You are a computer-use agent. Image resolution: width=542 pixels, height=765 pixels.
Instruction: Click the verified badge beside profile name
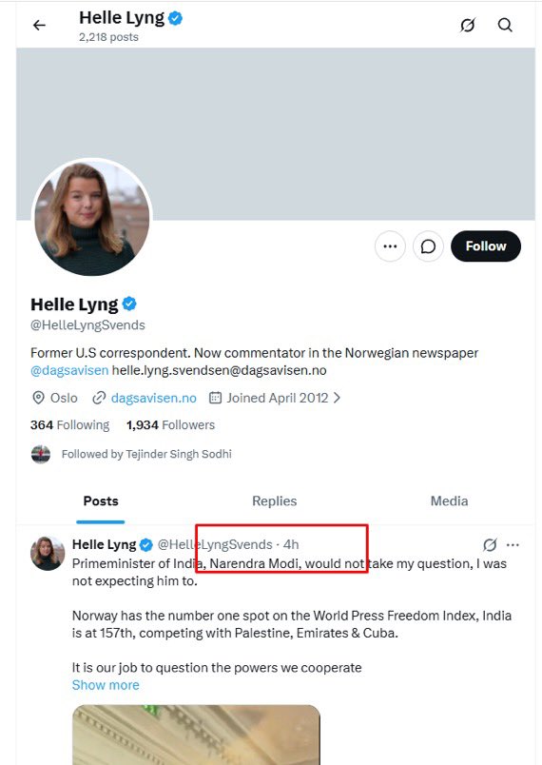pyautogui.click(x=129, y=304)
